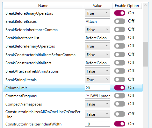
Task: Enable the BreakBeforeBraces option toggle
Action: click(119, 21)
